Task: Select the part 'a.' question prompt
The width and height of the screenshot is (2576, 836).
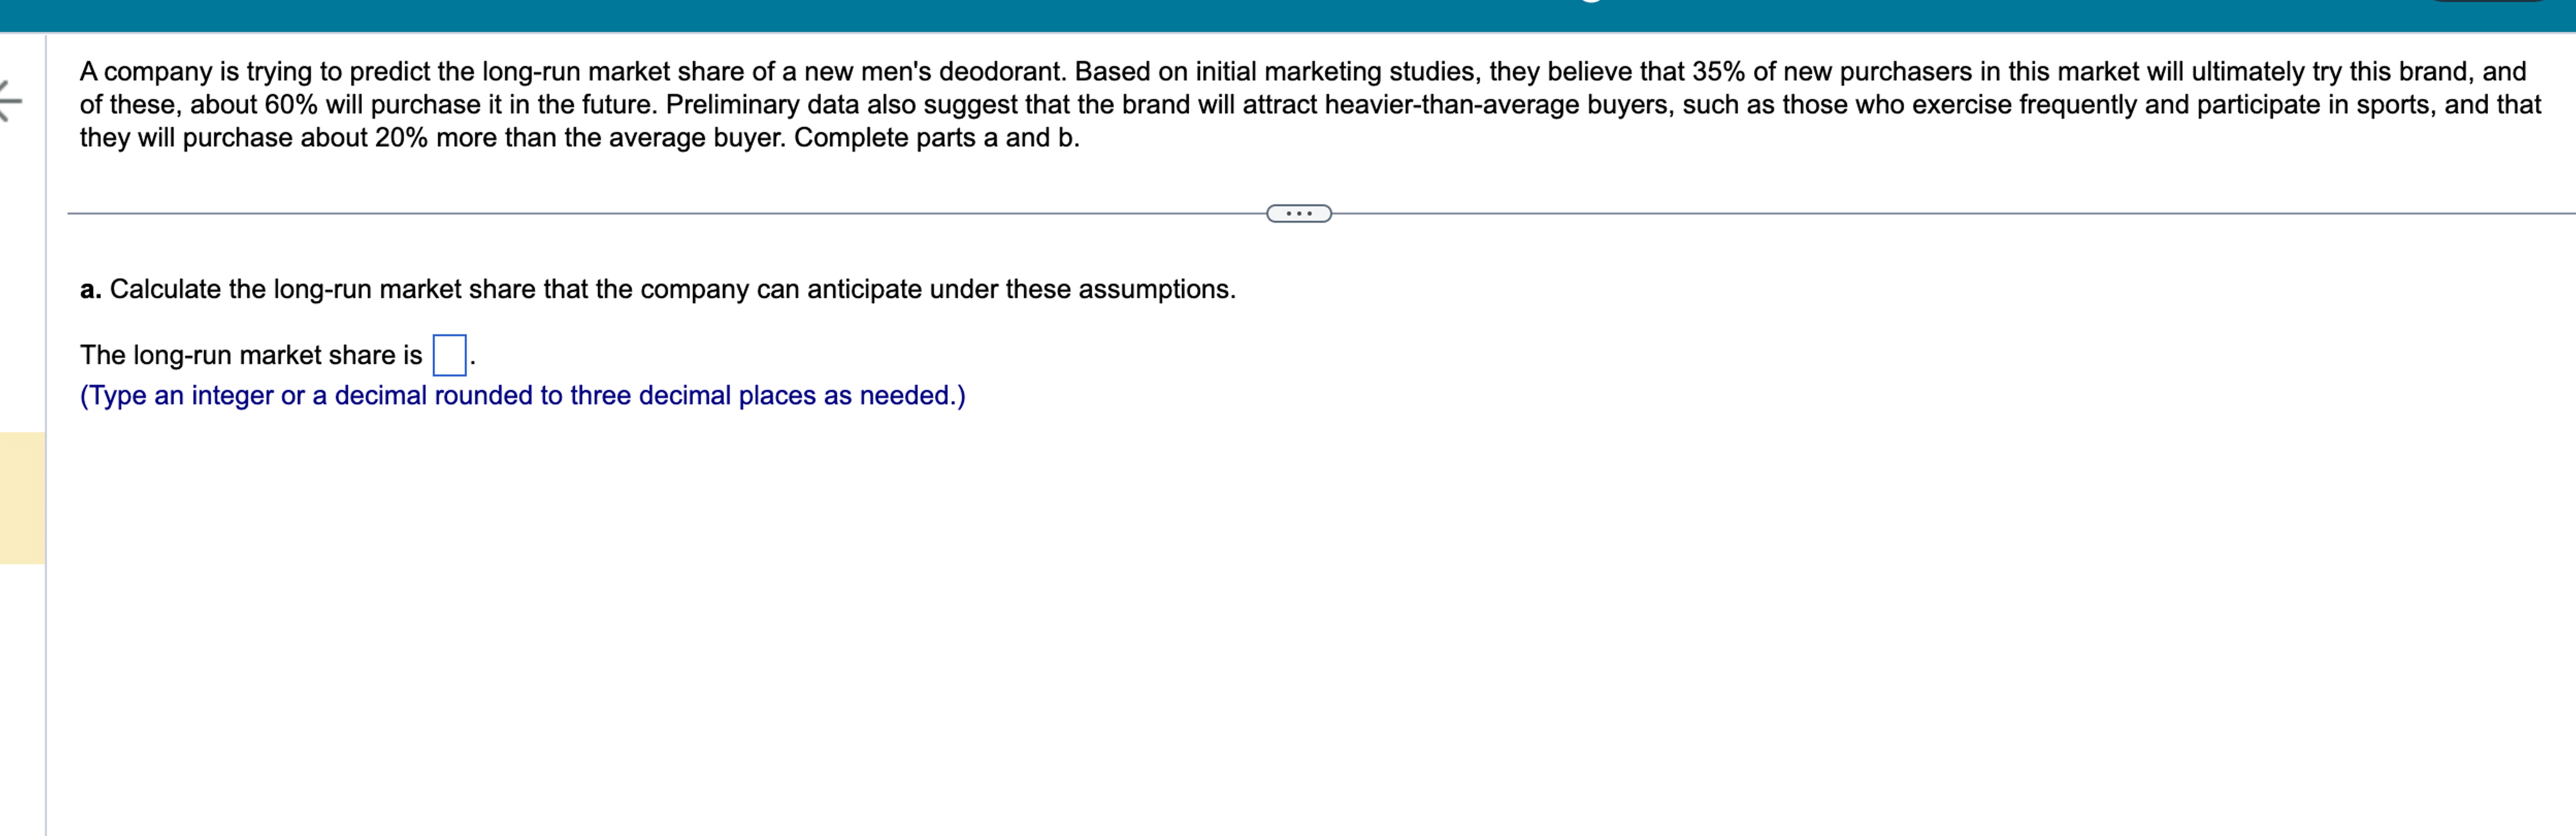Action: [658, 289]
